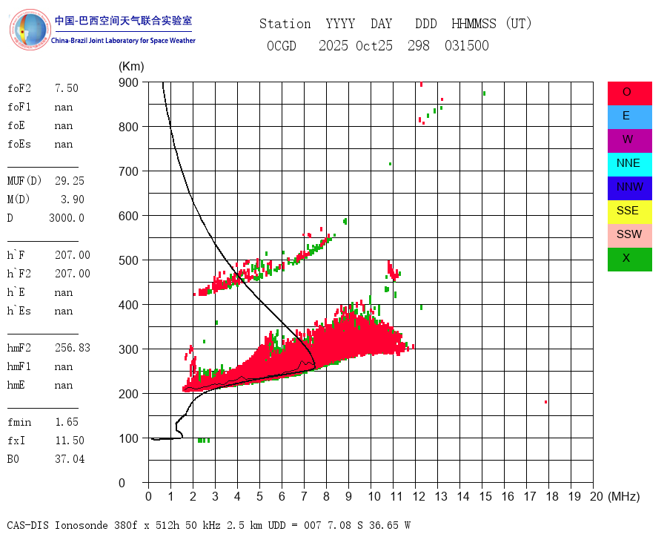667x534 pixels.
Task: Click the day-of-year value 298
Action: [419, 45]
